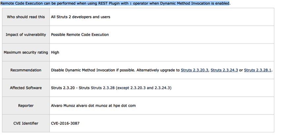The width and height of the screenshot is (297, 137).
Task: Click the "Recommendation" row header
Action: tap(26, 70)
